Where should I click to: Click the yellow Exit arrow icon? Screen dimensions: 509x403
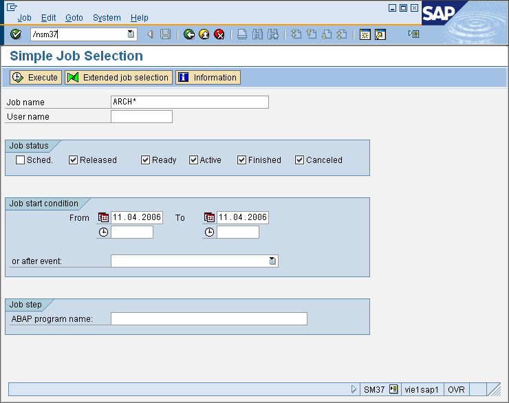(204, 34)
